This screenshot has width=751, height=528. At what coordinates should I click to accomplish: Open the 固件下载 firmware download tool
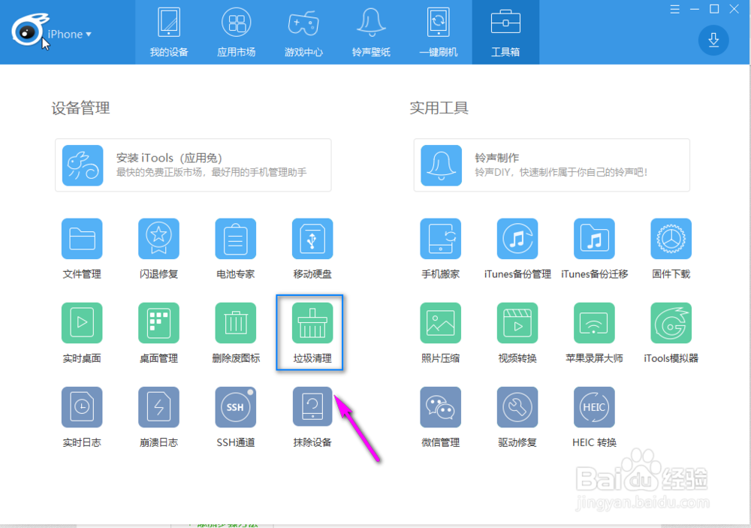coord(671,239)
